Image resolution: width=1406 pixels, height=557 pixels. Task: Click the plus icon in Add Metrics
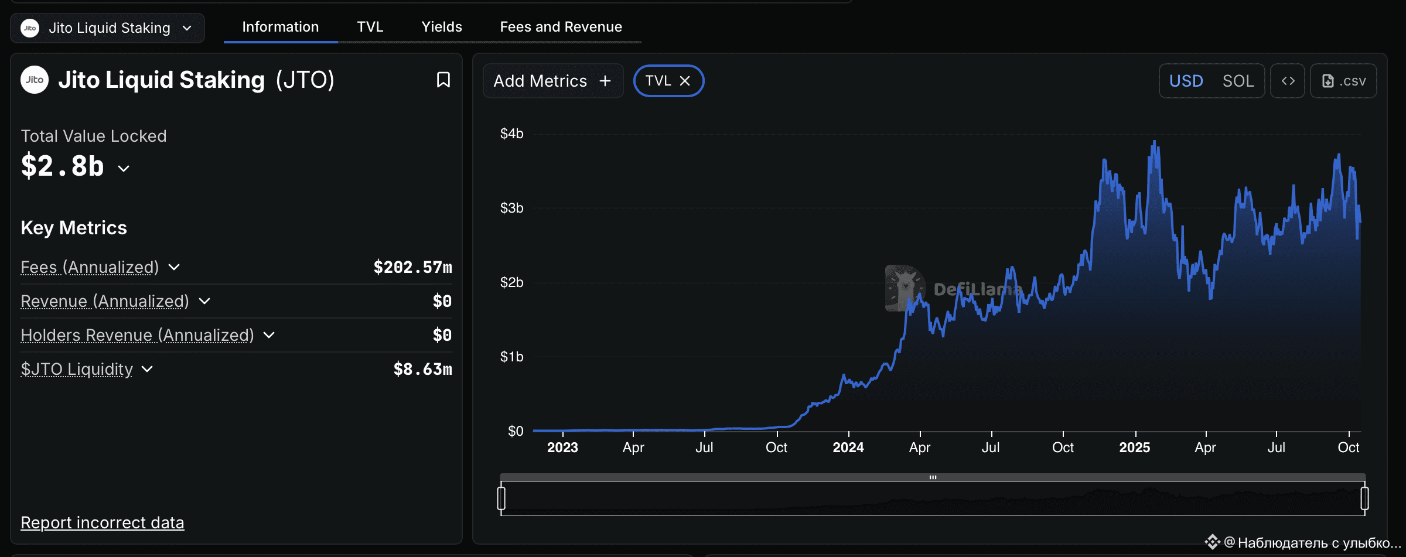point(605,81)
